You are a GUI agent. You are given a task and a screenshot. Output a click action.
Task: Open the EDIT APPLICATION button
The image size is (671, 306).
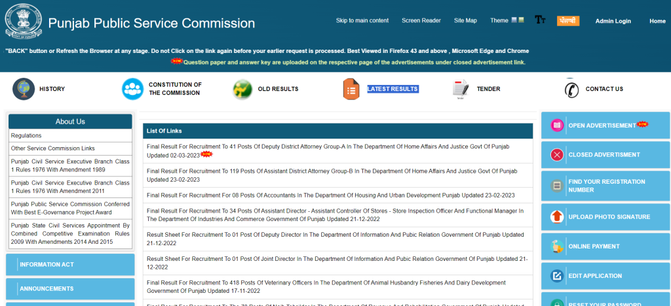point(605,276)
